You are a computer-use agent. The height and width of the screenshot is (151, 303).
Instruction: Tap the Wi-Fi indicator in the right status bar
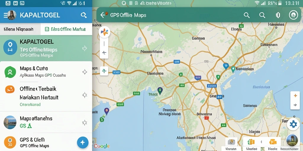257,3
